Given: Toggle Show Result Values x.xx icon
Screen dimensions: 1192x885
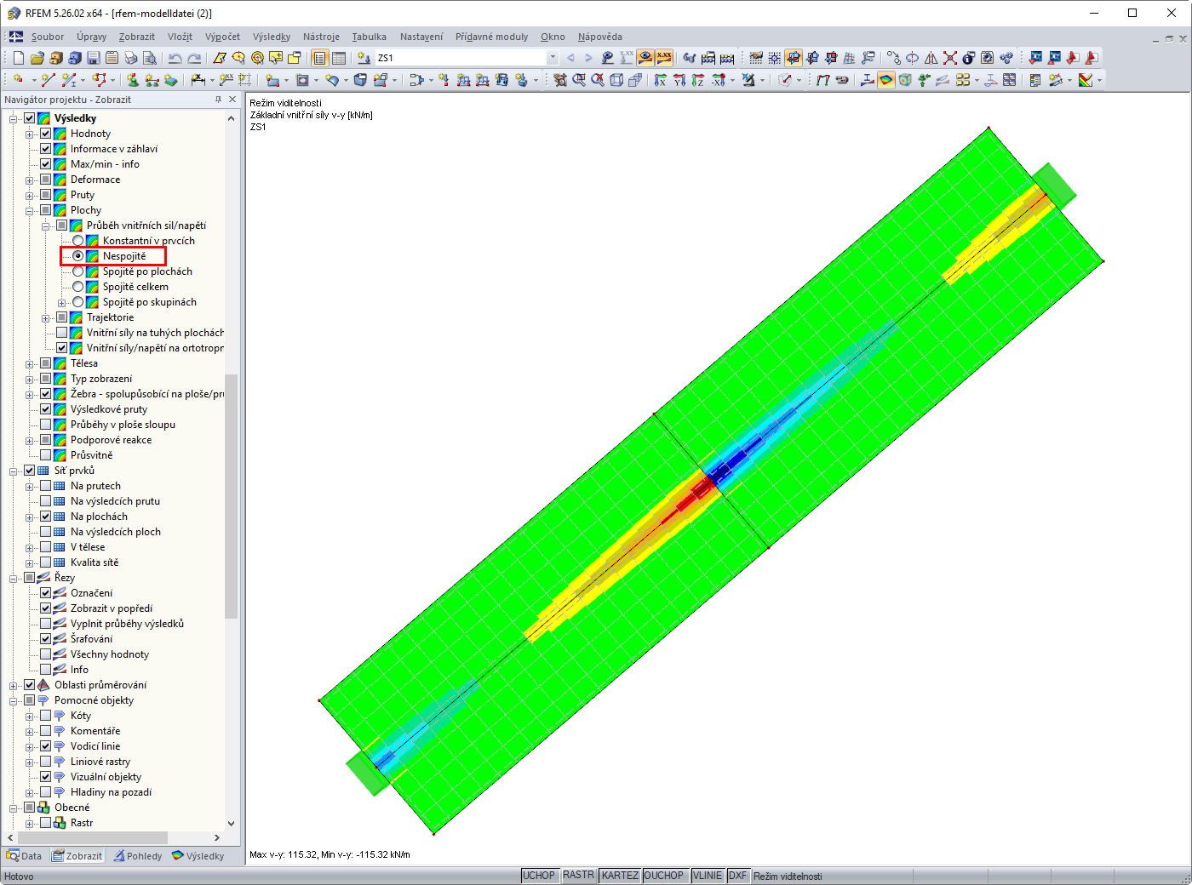Looking at the screenshot, I should point(664,58).
